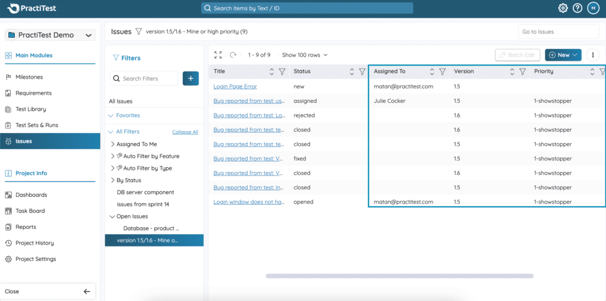Click the fullscreen expand grid icon
The image size is (606, 301).
pos(218,55)
